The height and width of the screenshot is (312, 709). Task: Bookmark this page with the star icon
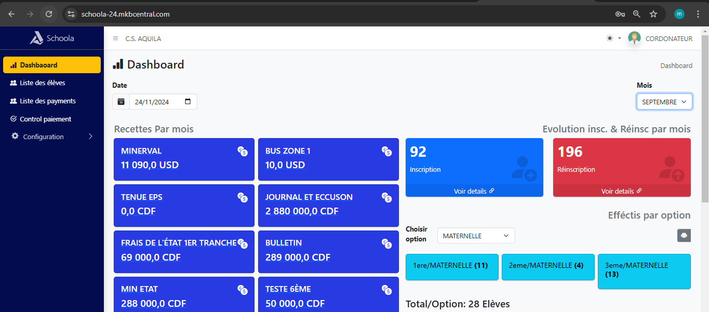[653, 14]
